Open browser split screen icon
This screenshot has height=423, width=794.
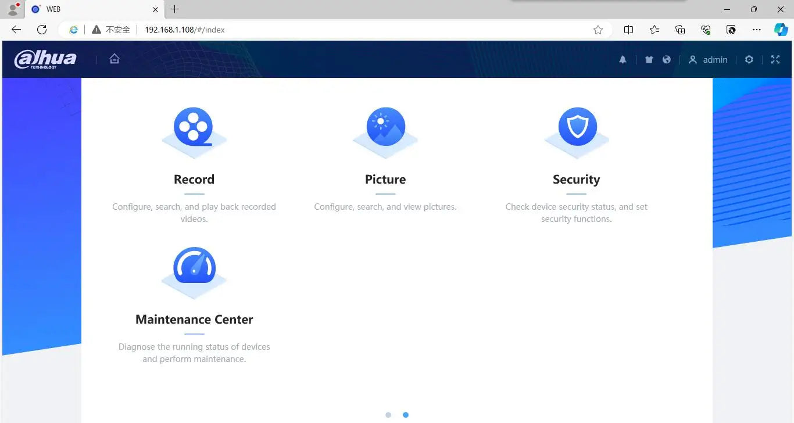[628, 30]
